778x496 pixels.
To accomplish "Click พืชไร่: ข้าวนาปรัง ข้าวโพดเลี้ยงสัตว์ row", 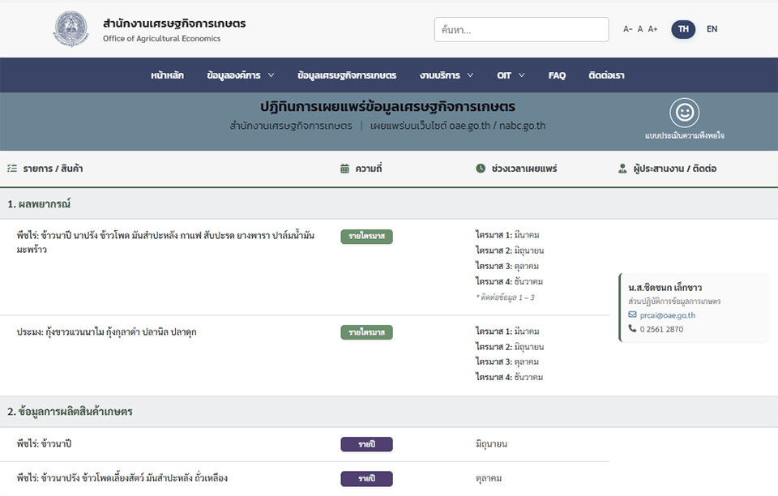I will click(x=122, y=478).
